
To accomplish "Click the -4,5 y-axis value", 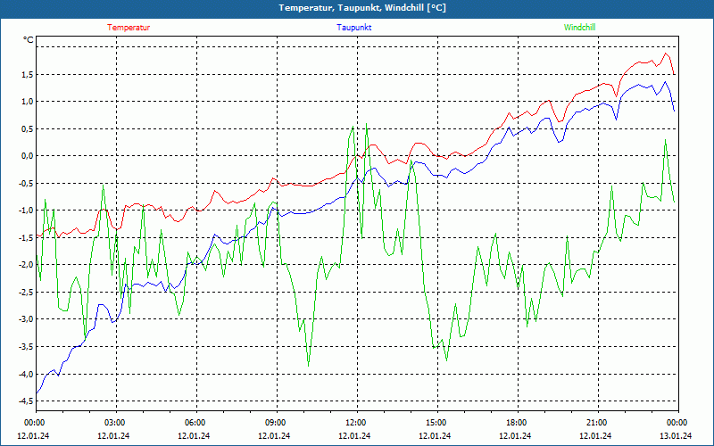I will (27, 401).
